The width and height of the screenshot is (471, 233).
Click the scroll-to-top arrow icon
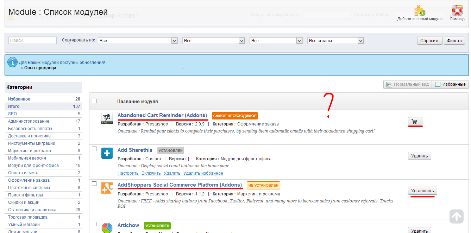(x=456, y=216)
